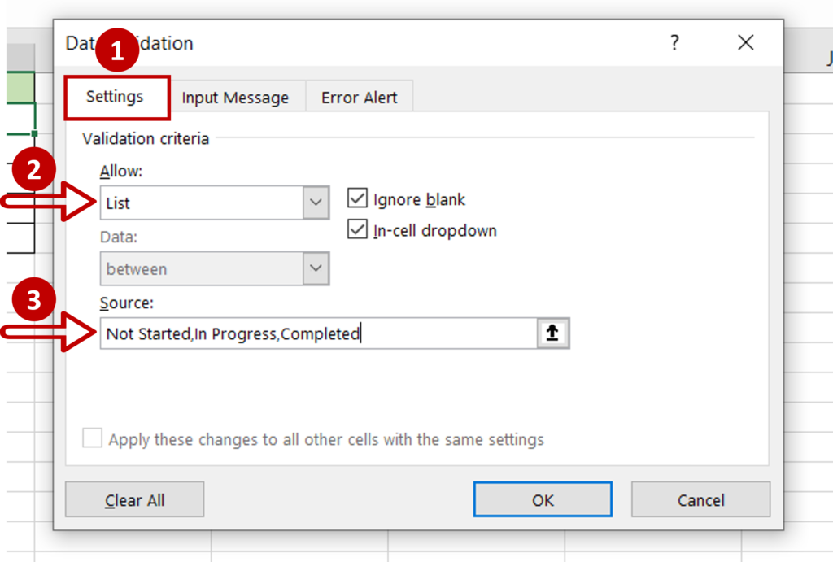The width and height of the screenshot is (833, 562).
Task: Select the Settings tab
Action: pos(116,96)
